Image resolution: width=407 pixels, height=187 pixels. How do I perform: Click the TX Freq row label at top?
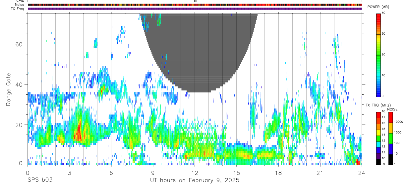click(x=18, y=9)
